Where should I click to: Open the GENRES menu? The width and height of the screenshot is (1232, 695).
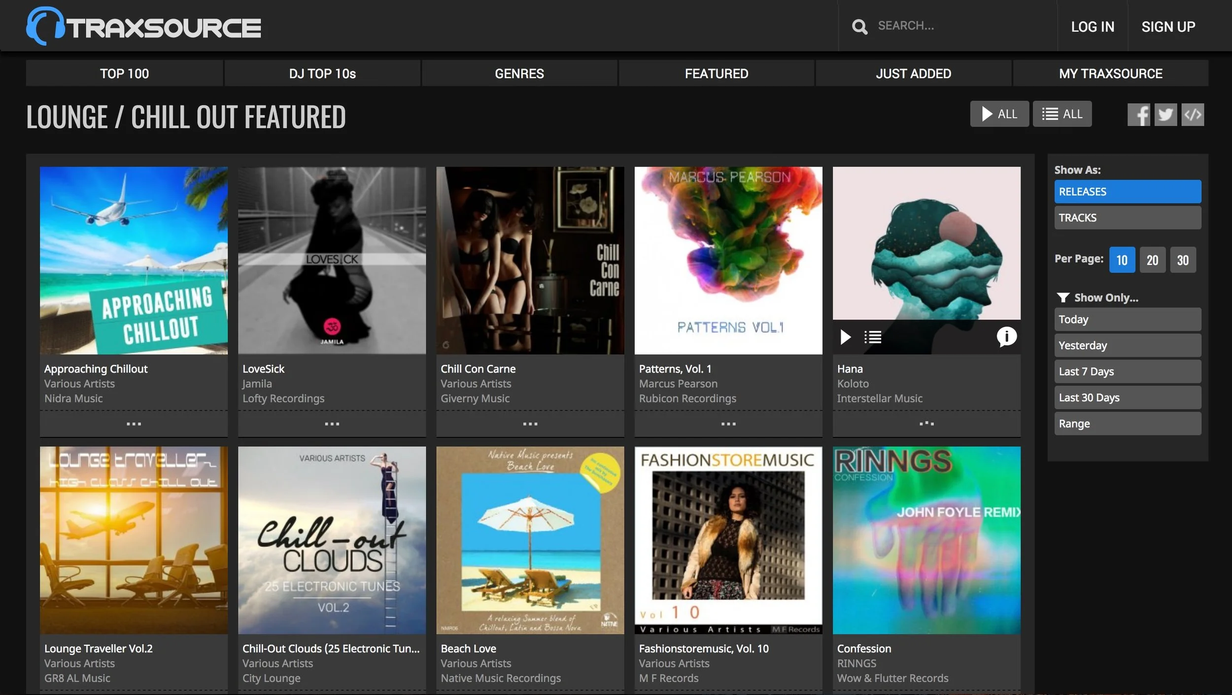click(519, 73)
